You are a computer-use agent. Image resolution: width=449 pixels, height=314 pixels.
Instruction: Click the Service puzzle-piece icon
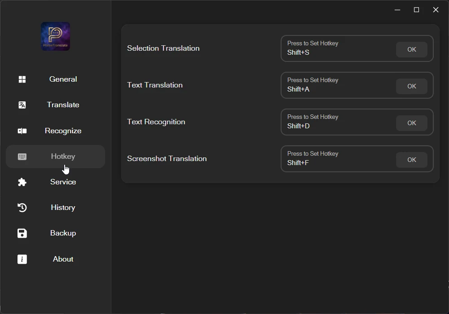point(22,182)
